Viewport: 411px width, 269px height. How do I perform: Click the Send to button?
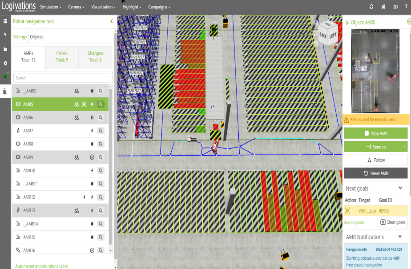coord(372,147)
